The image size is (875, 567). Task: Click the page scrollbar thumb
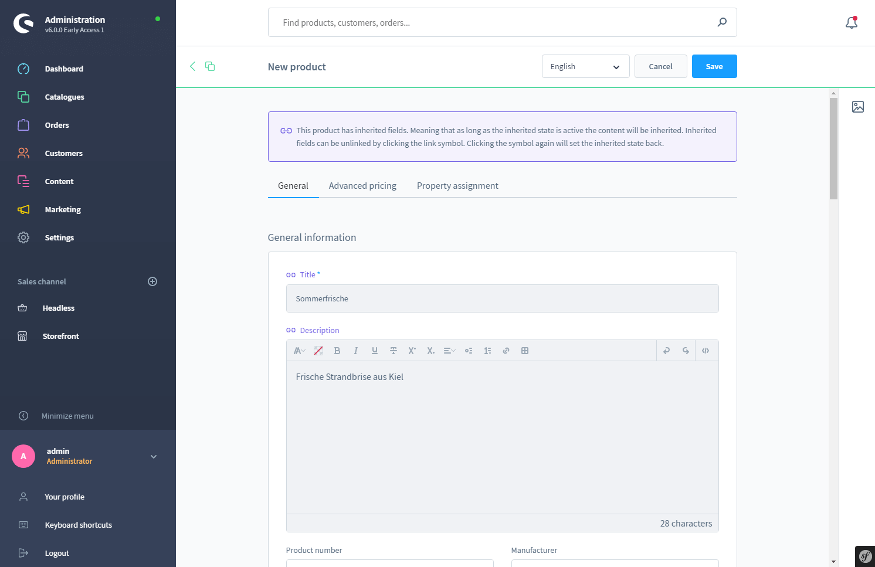tap(833, 148)
